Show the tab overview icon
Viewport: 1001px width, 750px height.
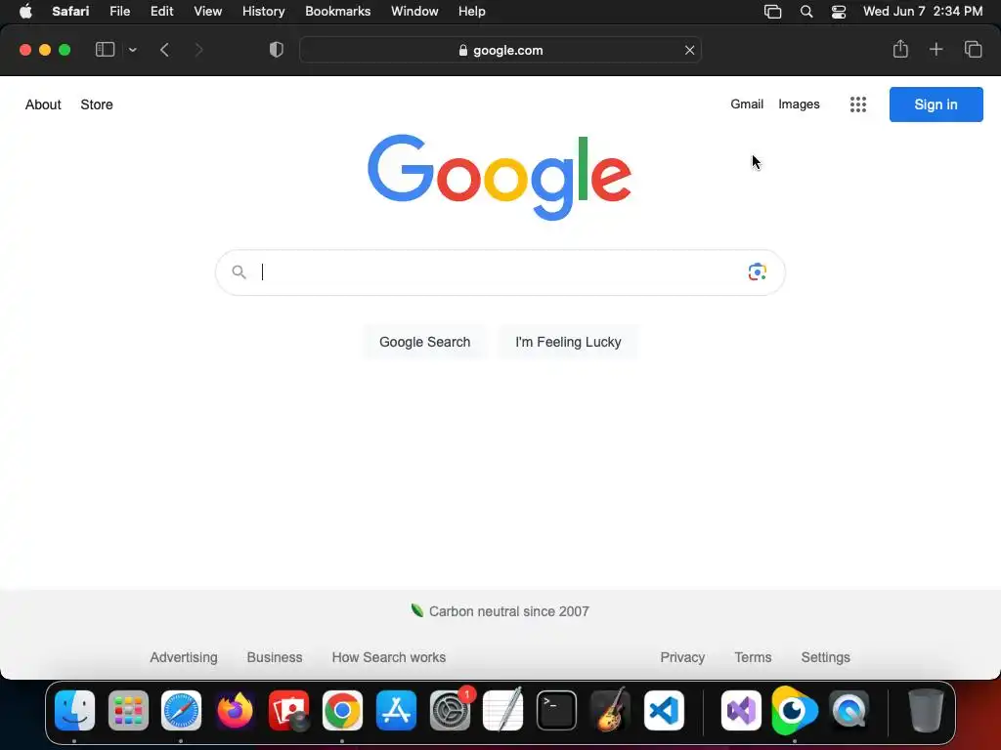tap(973, 49)
